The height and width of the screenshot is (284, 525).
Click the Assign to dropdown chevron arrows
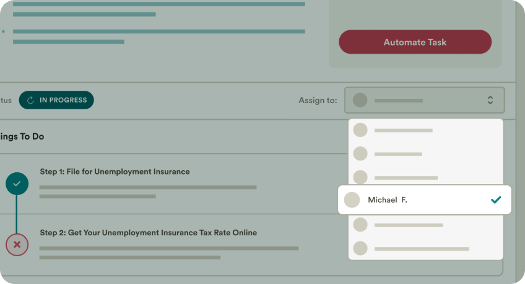[x=490, y=100]
